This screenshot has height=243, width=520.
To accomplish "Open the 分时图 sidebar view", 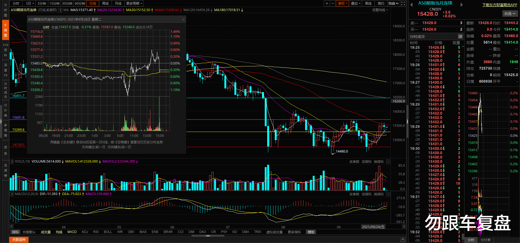I will [x=5, y=10].
